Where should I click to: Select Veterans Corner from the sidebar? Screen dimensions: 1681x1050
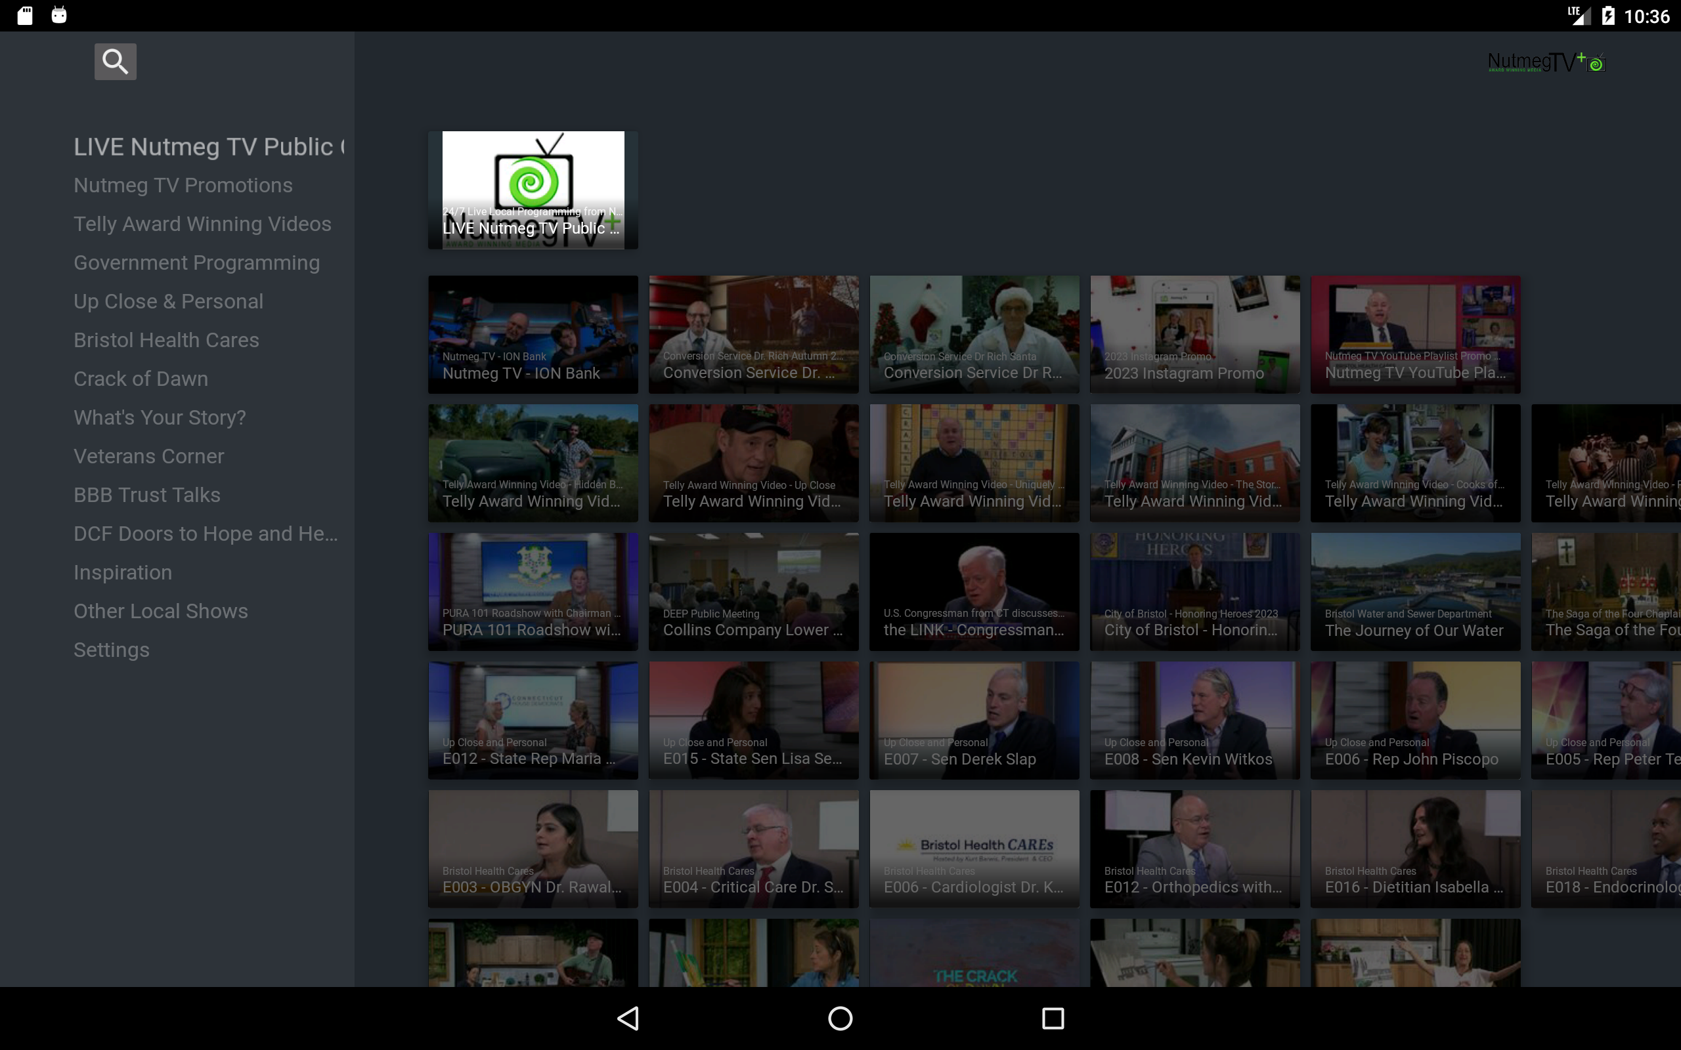pyautogui.click(x=148, y=455)
